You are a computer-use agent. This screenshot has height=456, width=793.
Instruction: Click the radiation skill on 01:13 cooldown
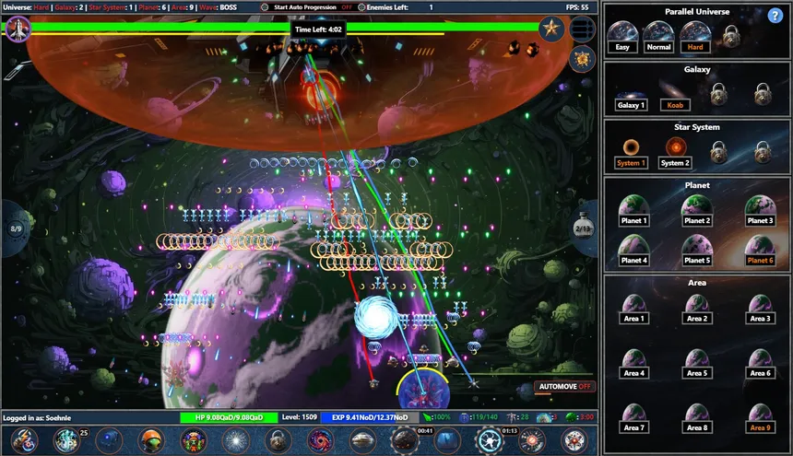(490, 441)
